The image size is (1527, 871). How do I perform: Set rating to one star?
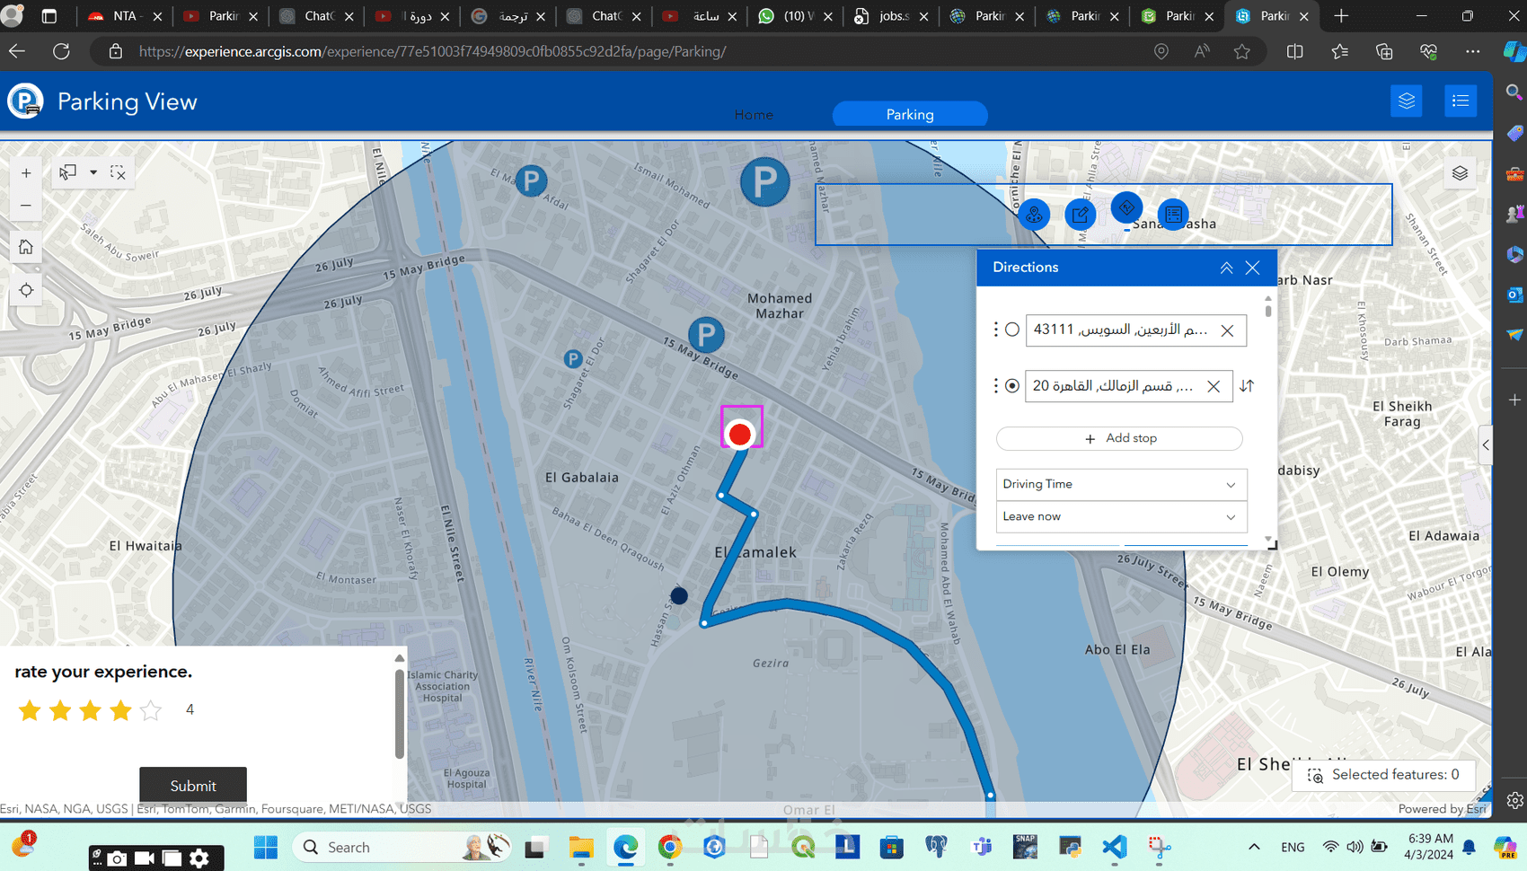tap(30, 710)
